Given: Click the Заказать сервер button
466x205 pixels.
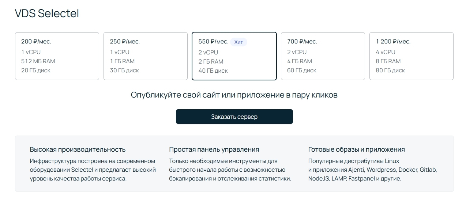Looking at the screenshot, I should coord(234,117).
